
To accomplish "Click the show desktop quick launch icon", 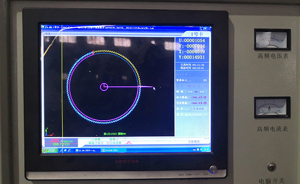I will pyautogui.click(x=65, y=151).
